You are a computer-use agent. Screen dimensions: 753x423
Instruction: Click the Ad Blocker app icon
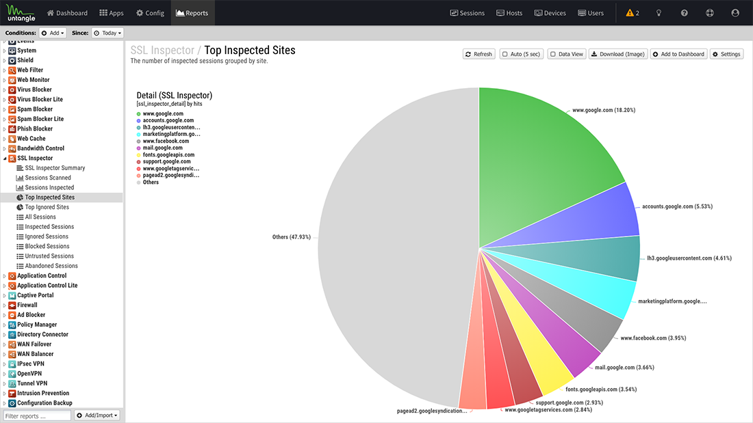(12, 315)
